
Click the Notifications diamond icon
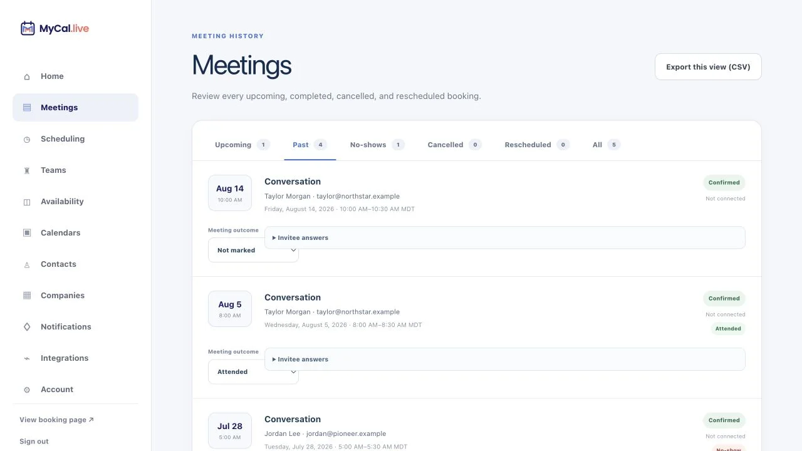tap(27, 327)
